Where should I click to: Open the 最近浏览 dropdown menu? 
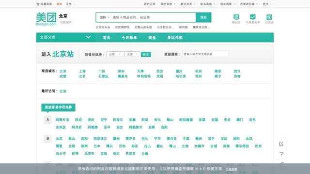[x=187, y=4]
